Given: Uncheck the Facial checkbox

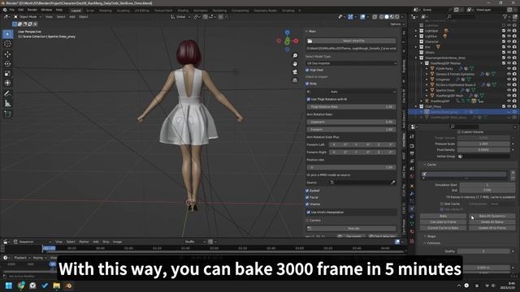Looking at the screenshot, I should pyautogui.click(x=307, y=197).
